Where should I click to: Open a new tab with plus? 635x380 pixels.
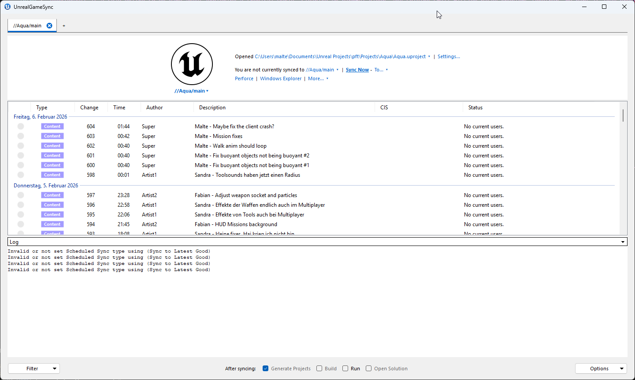pyautogui.click(x=64, y=26)
